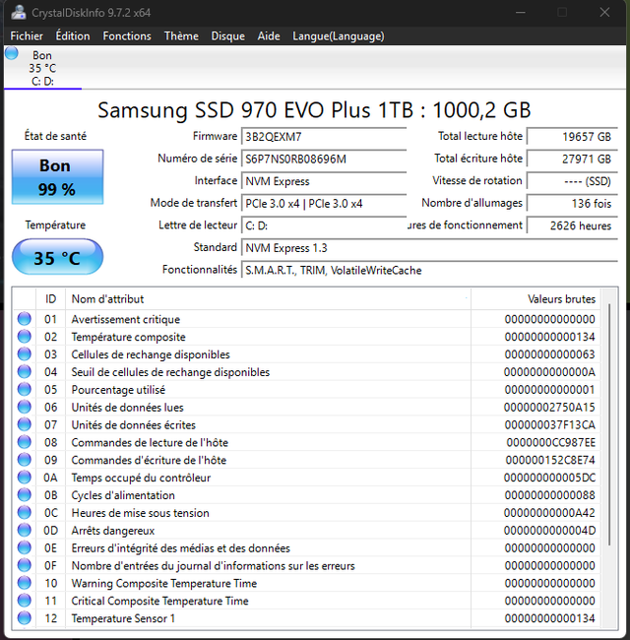This screenshot has height=640, width=630.
Task: Click the Firmware value field 3B2QEXM7
Action: 324,137
